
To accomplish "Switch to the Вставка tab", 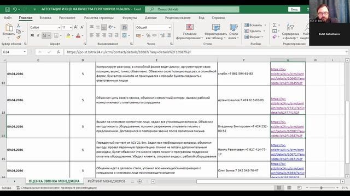I will click(45, 17).
